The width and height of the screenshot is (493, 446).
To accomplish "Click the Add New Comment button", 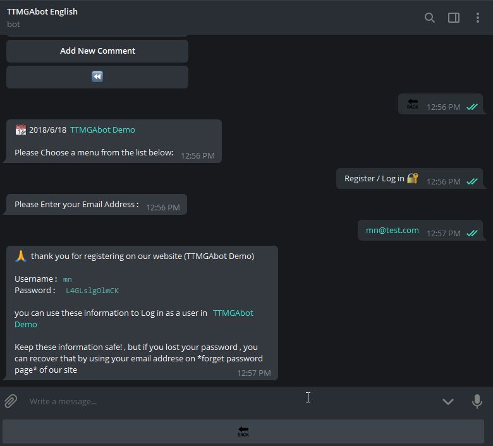I will coord(97,51).
